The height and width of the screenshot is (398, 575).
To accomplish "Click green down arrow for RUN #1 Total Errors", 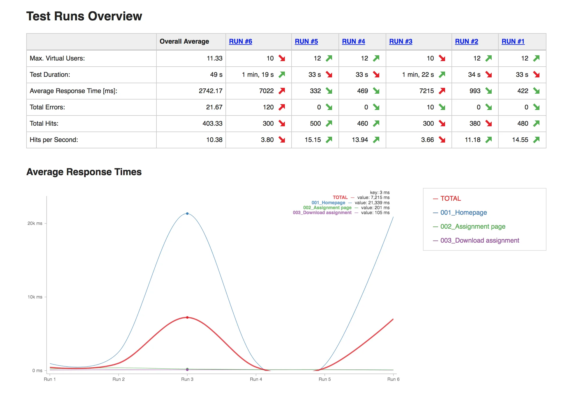I will (536, 107).
